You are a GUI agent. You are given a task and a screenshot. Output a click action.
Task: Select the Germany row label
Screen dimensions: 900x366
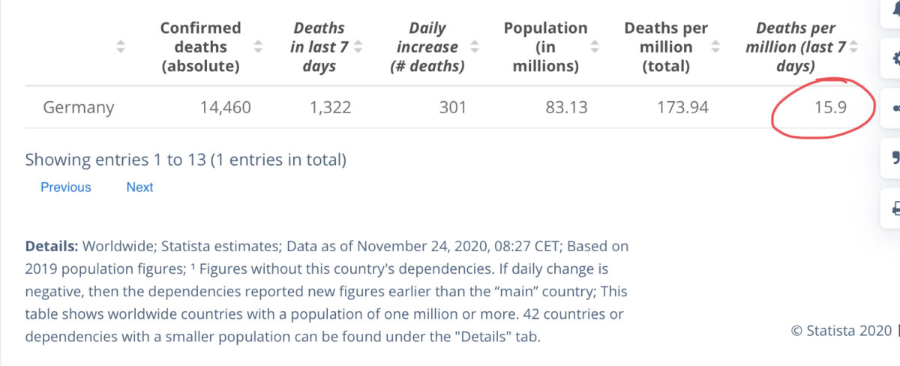click(79, 108)
